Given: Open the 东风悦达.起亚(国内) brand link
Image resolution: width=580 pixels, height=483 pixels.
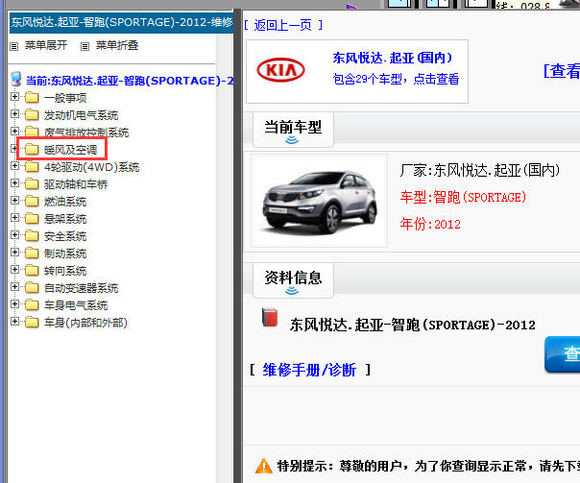Looking at the screenshot, I should click(392, 58).
